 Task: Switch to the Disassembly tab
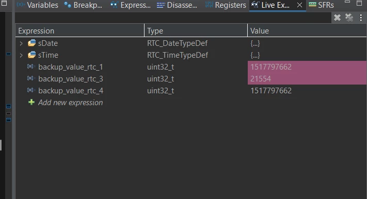pyautogui.click(x=177, y=5)
